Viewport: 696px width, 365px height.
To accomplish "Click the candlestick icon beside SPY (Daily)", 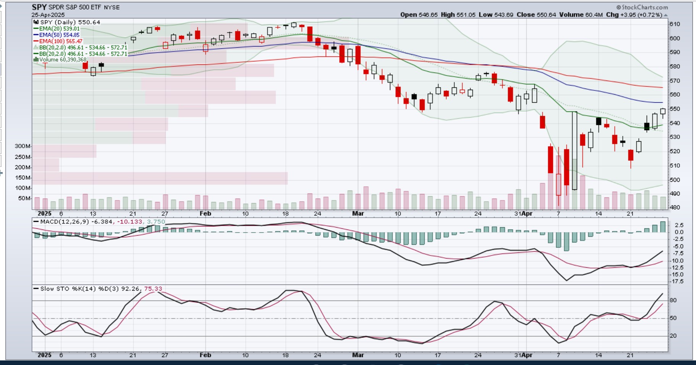I will (36, 22).
